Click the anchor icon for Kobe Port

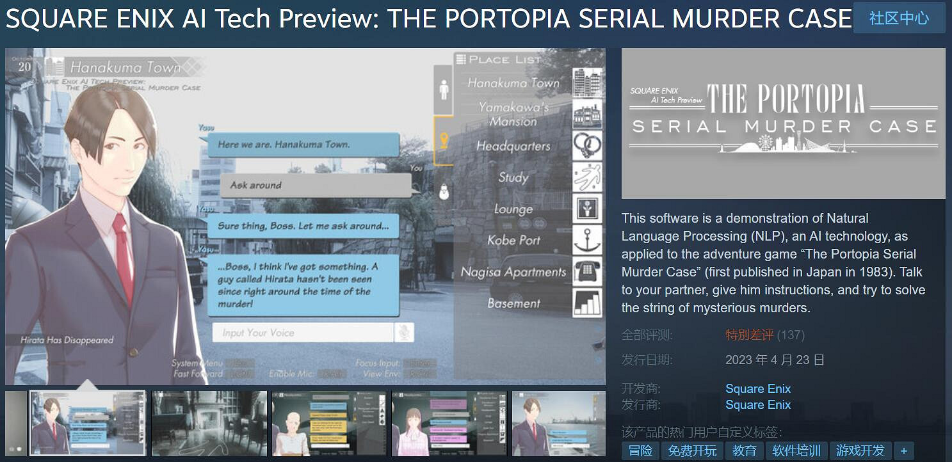586,240
